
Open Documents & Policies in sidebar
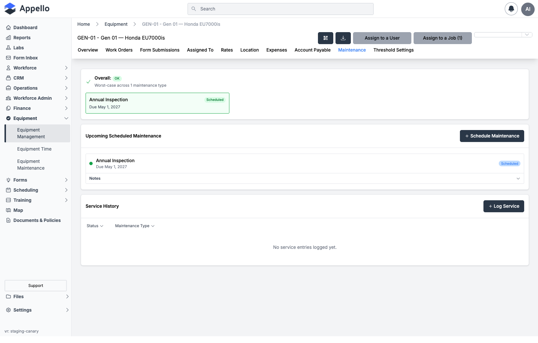coord(37,220)
